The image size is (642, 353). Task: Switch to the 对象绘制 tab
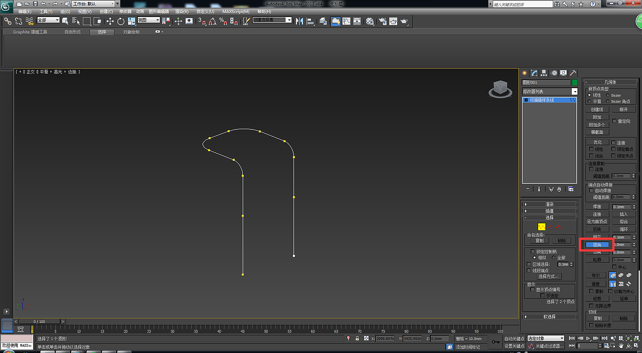click(131, 32)
